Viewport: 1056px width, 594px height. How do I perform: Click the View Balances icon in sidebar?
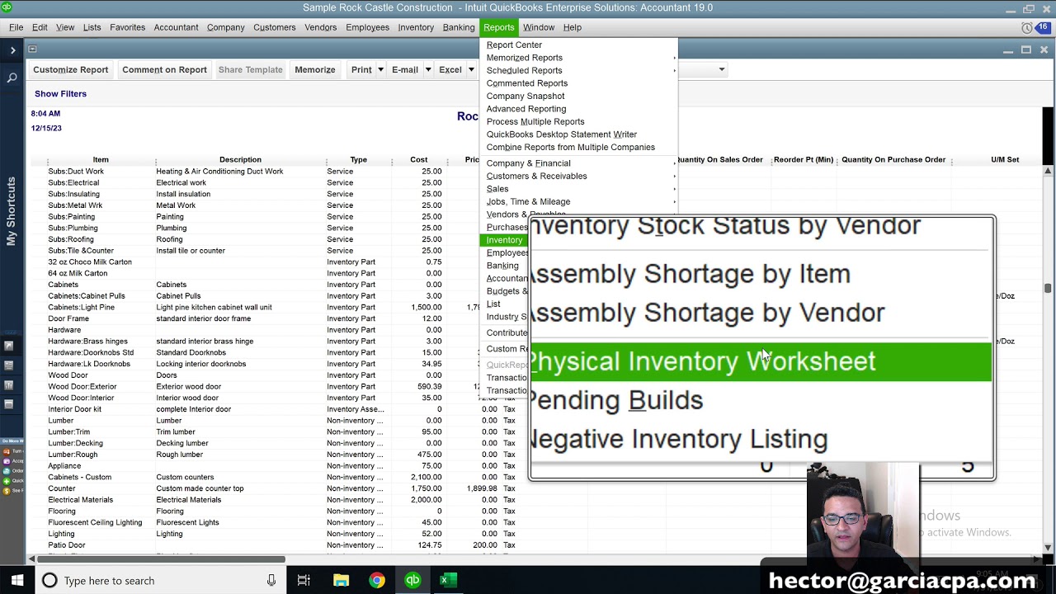9,365
